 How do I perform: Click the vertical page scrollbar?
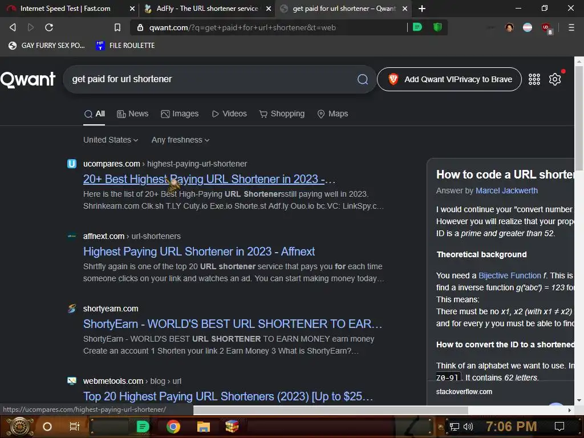tap(579, 117)
